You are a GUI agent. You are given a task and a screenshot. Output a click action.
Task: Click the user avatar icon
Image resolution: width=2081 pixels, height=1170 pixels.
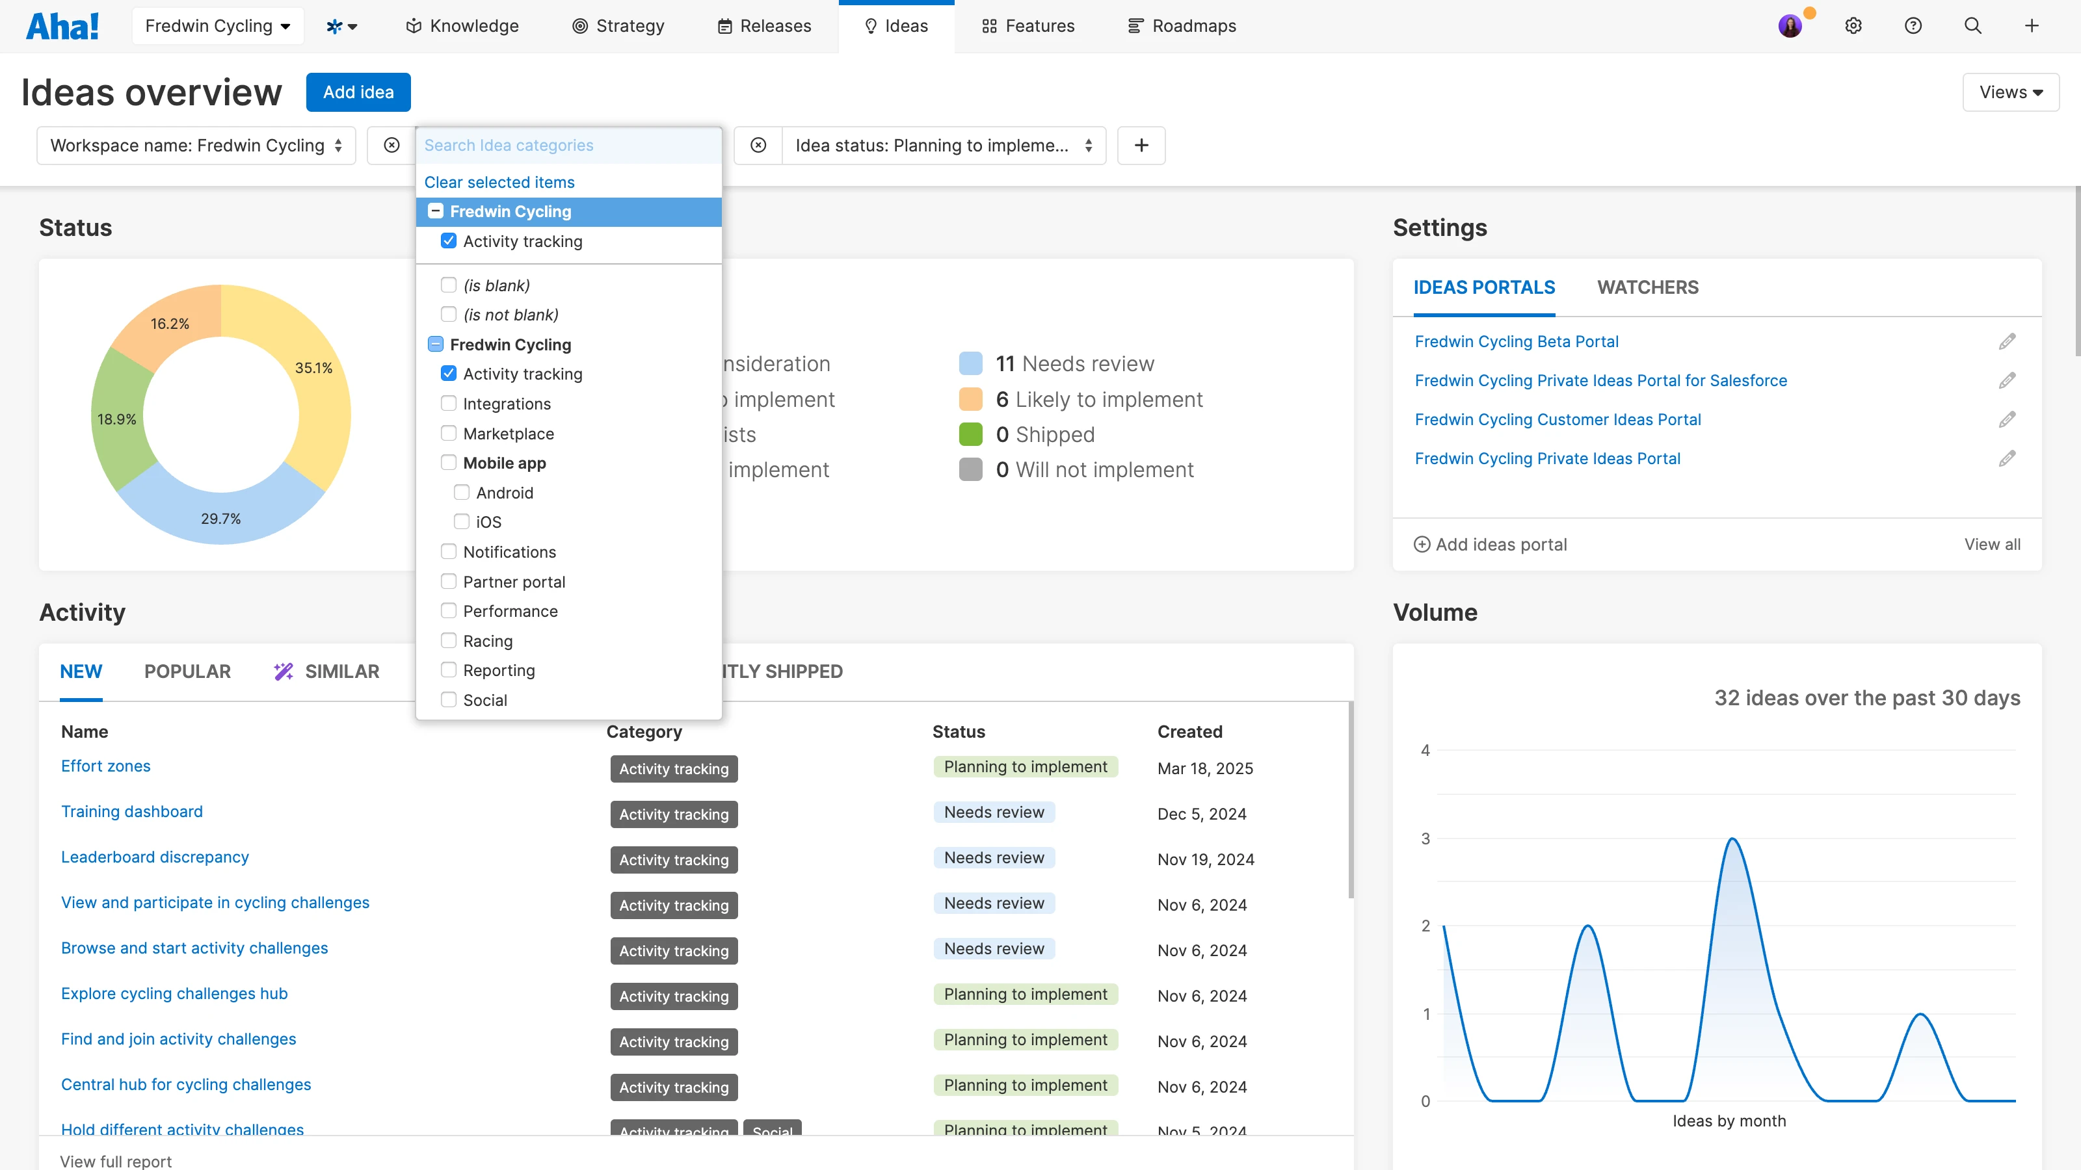click(1790, 26)
